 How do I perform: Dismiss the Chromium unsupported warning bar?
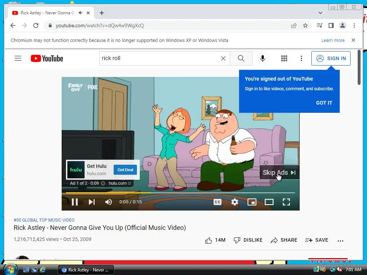click(353, 40)
